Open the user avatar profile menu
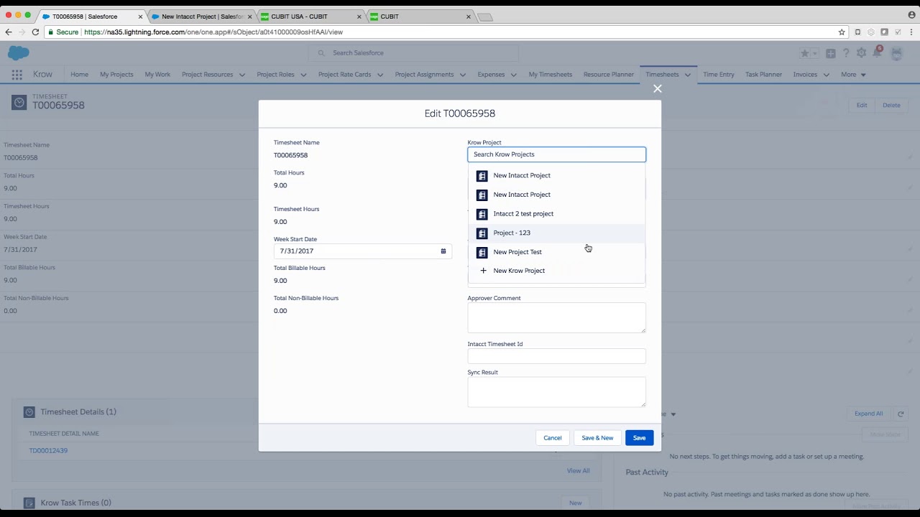Screen dimensions: 920x517 tap(896, 53)
